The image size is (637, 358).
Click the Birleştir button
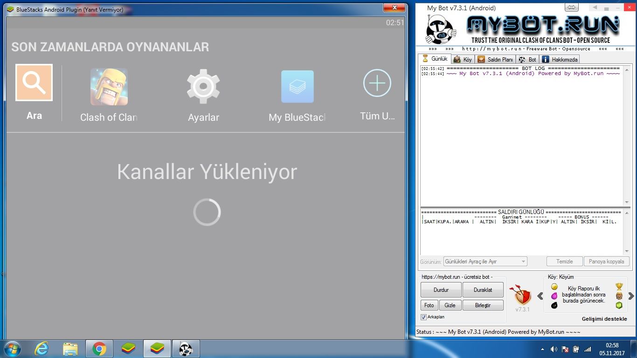click(483, 305)
